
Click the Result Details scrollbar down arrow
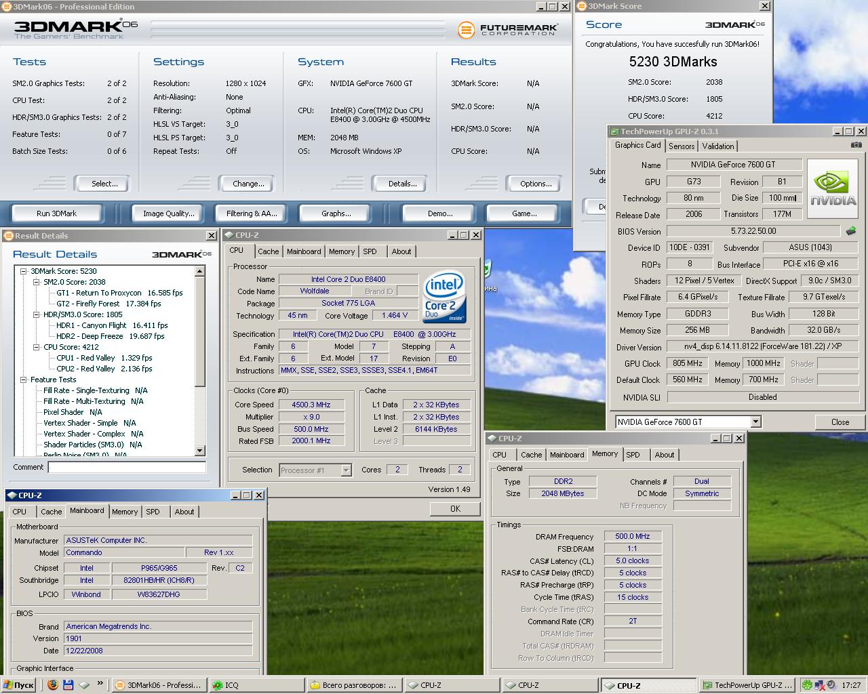click(x=199, y=451)
